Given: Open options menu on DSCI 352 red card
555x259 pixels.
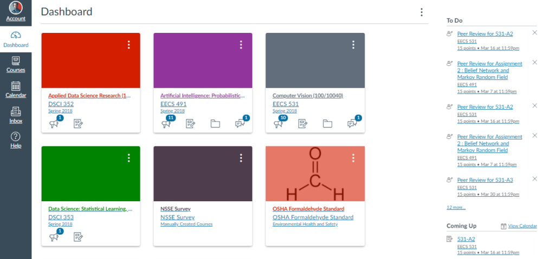Looking at the screenshot, I should (129, 44).
